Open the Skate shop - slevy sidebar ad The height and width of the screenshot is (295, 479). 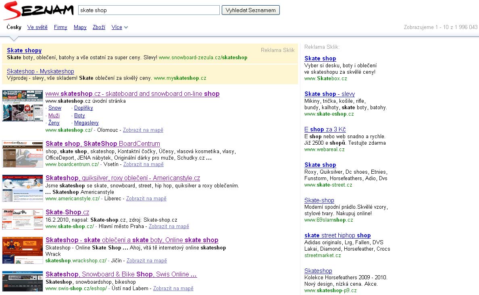click(x=330, y=94)
